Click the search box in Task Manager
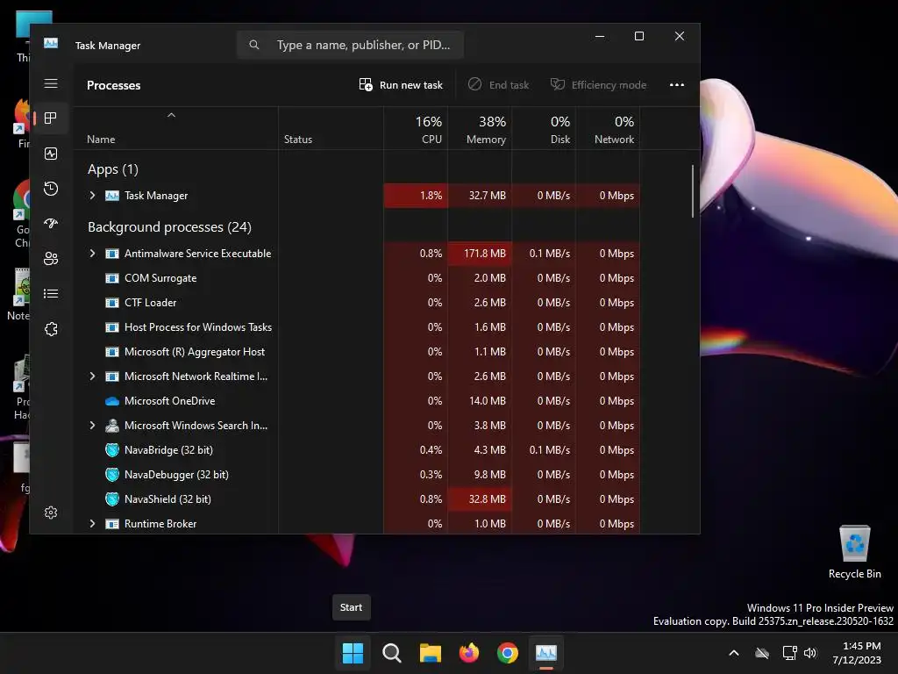 (350, 45)
